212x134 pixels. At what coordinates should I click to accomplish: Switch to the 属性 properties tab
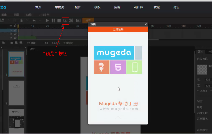[200, 52]
